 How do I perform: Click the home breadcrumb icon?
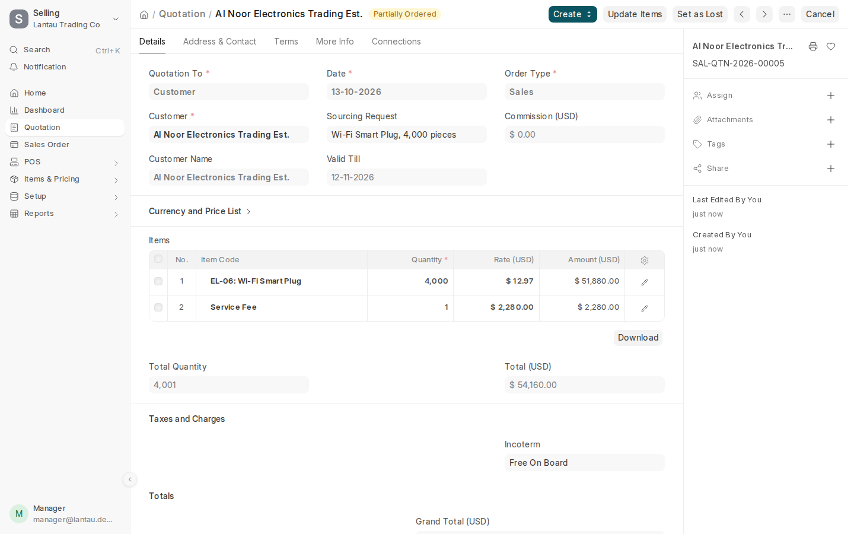(x=144, y=14)
